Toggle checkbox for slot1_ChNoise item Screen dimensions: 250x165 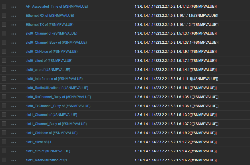(x=4, y=133)
